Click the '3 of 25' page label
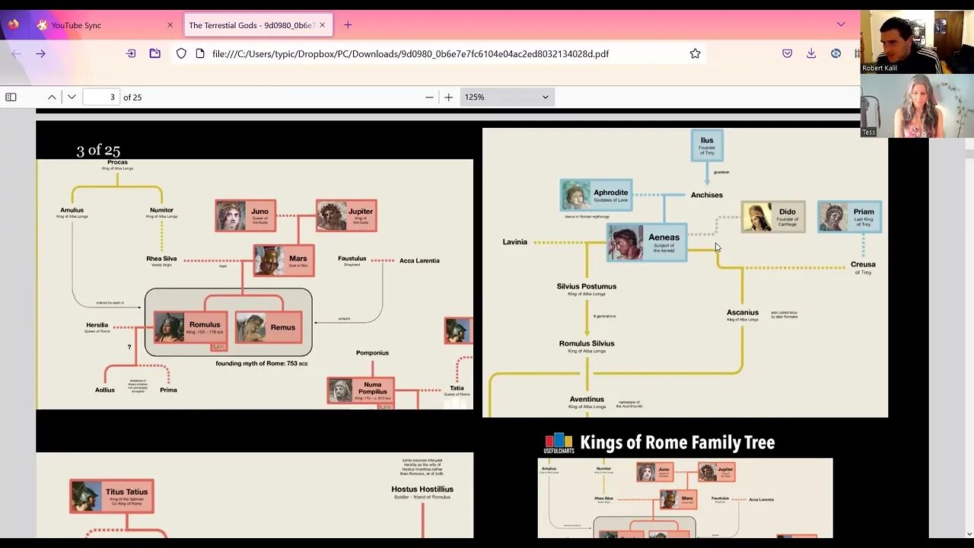The height and width of the screenshot is (548, 974). click(x=98, y=150)
